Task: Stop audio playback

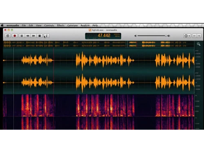Action: [x=40, y=36]
